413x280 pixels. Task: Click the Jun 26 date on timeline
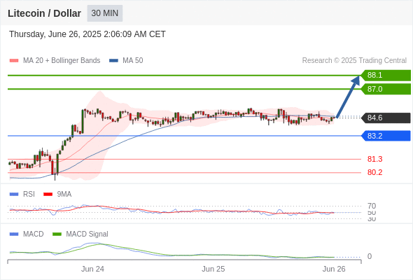(x=334, y=269)
